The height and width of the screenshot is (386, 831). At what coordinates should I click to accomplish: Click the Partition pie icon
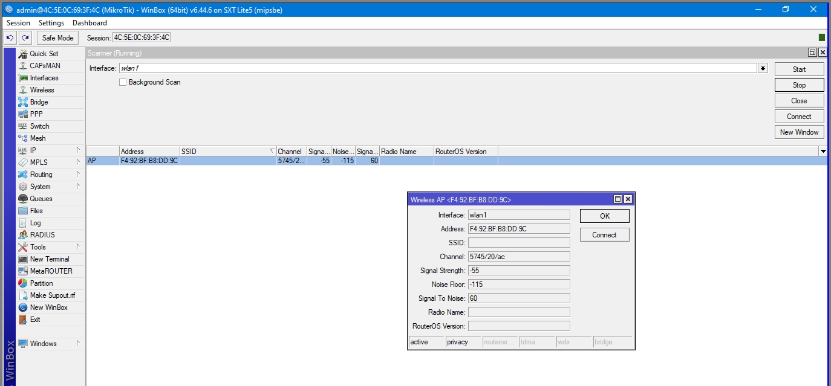(x=23, y=283)
